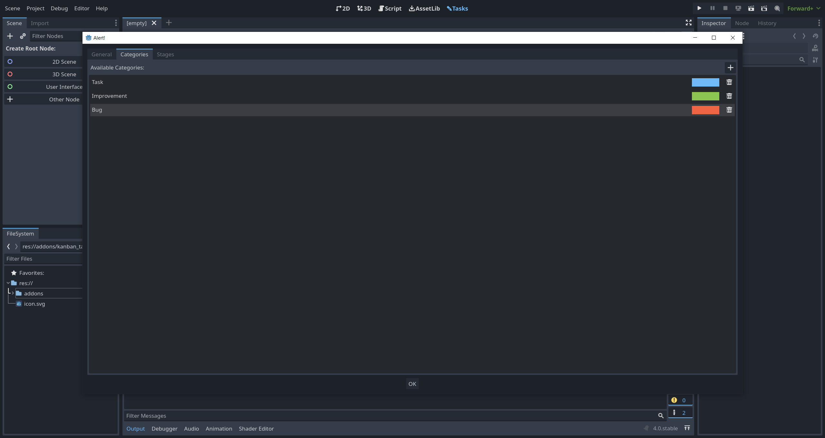825x438 pixels.
Task: Click the instance child scene link icon
Action: 23,36
